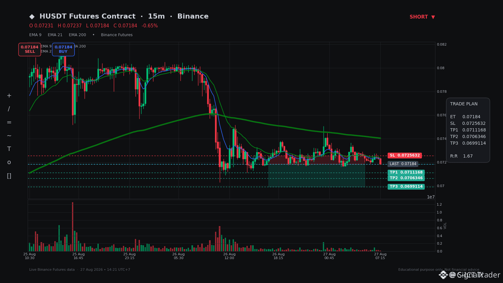Click the 0.08 price axis label
The width and height of the screenshot is (503, 283).
point(440,68)
